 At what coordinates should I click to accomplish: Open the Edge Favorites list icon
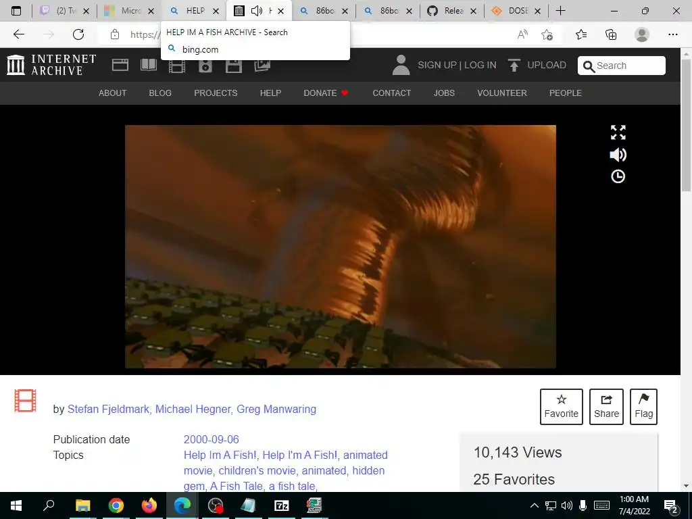click(x=581, y=34)
